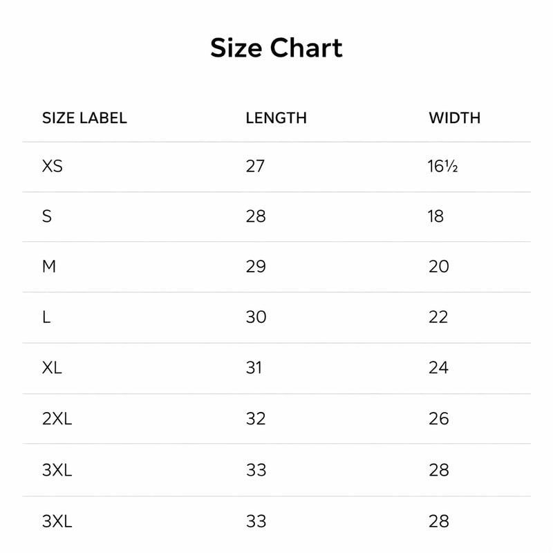
Task: Select length value 30 in L row
Action: (x=256, y=317)
